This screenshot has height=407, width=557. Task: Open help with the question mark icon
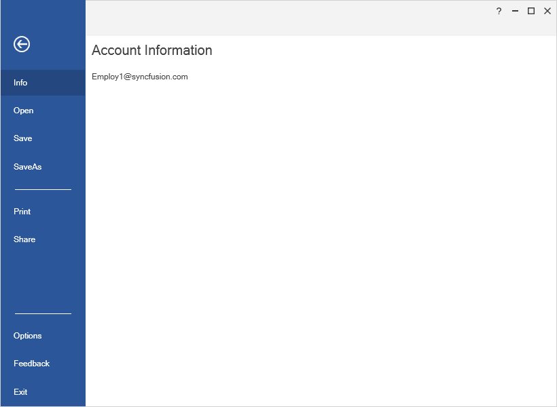pyautogui.click(x=498, y=12)
